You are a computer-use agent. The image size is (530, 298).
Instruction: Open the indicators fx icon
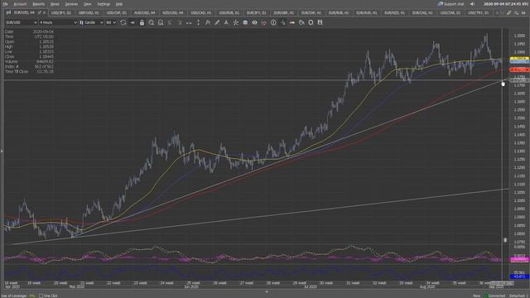(x=208, y=22)
